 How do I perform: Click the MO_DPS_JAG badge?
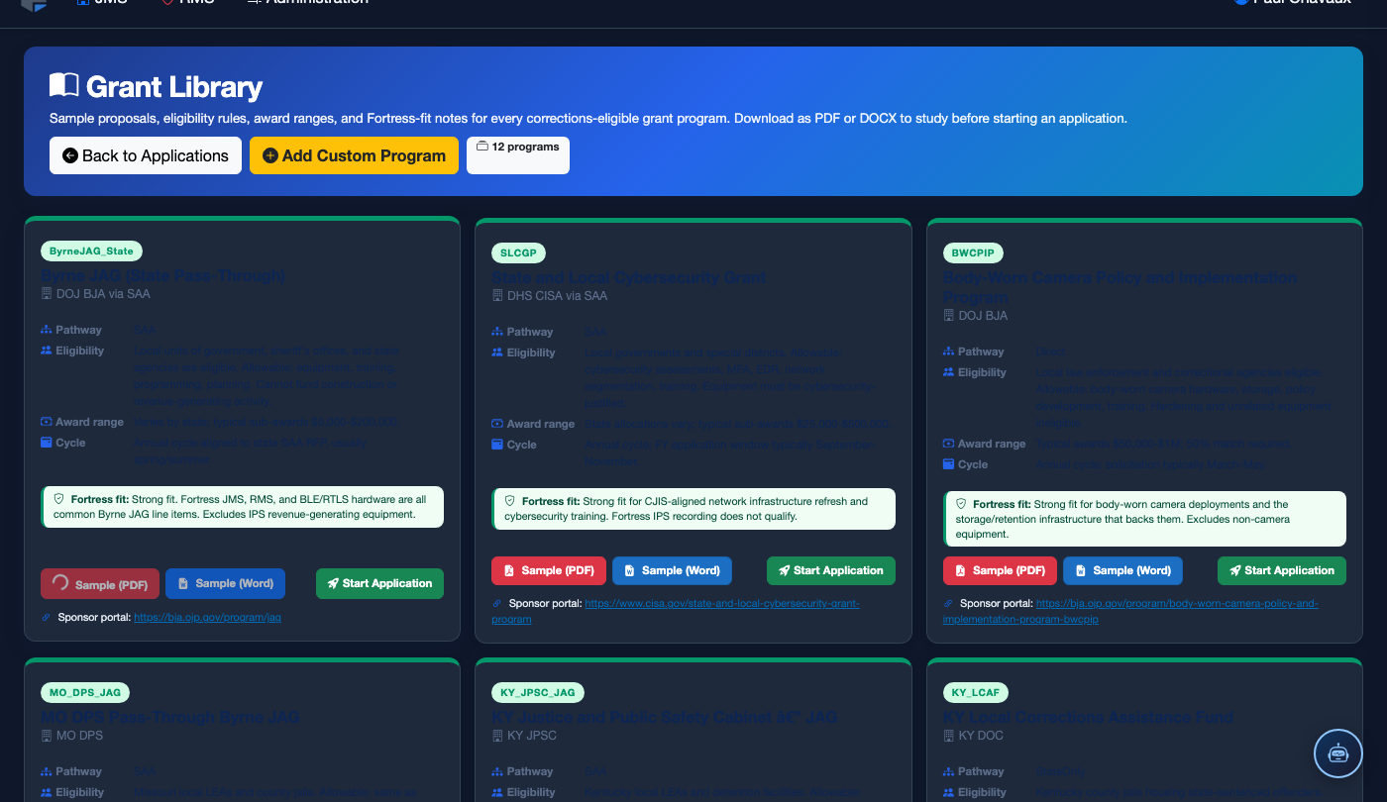tap(85, 693)
